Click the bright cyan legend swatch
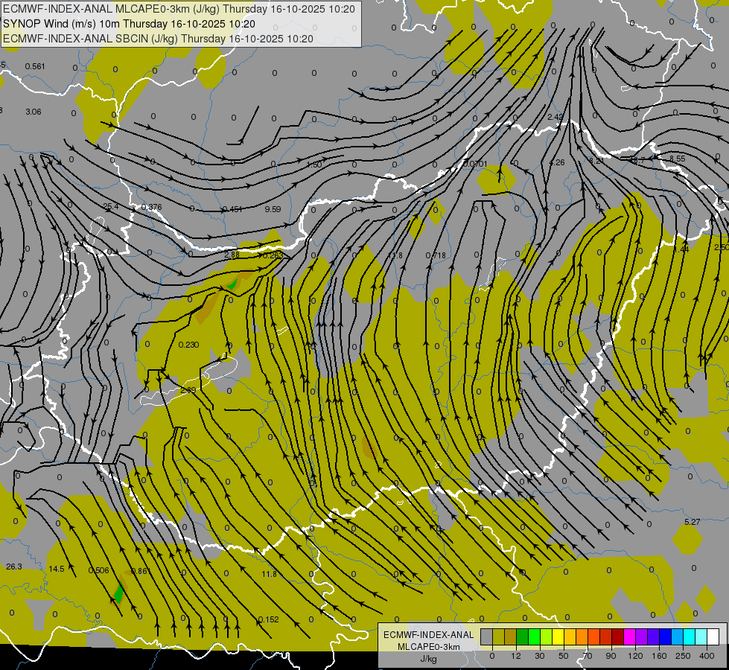 coord(690,636)
